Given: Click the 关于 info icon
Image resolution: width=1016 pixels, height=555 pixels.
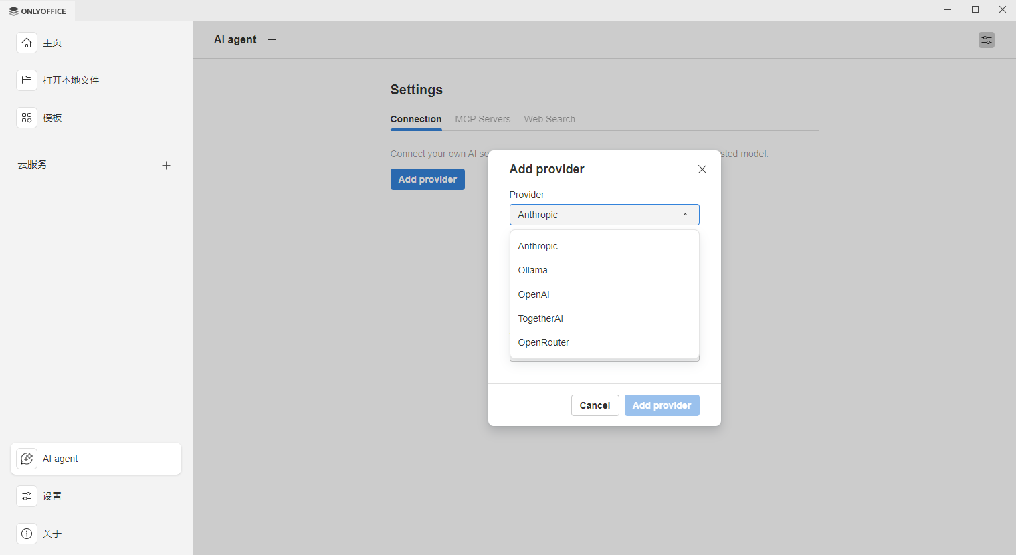Looking at the screenshot, I should tap(27, 534).
